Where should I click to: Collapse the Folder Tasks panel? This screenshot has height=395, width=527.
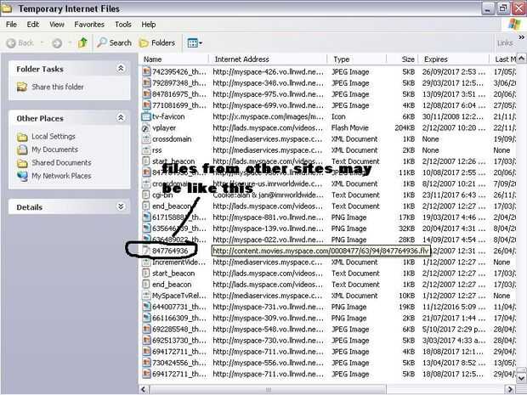point(121,69)
